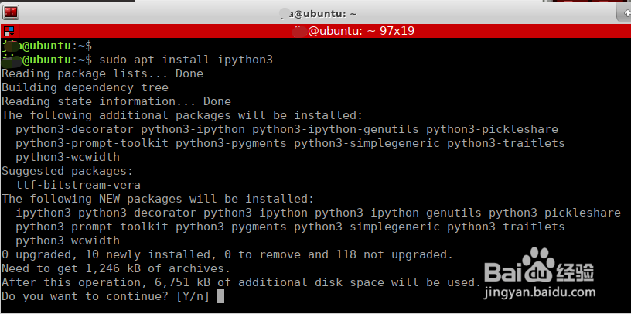Click the 'Suggested packages:' heading
Viewport: 631px width, 314px height.
(x=67, y=171)
